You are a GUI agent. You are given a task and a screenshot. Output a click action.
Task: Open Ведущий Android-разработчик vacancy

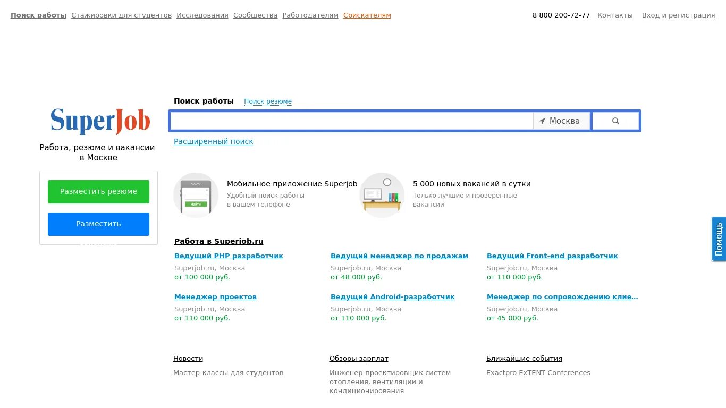coord(393,297)
